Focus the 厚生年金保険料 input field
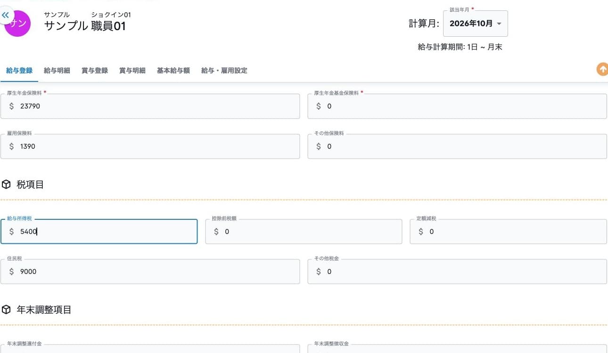This screenshot has width=608, height=353. pos(150,106)
